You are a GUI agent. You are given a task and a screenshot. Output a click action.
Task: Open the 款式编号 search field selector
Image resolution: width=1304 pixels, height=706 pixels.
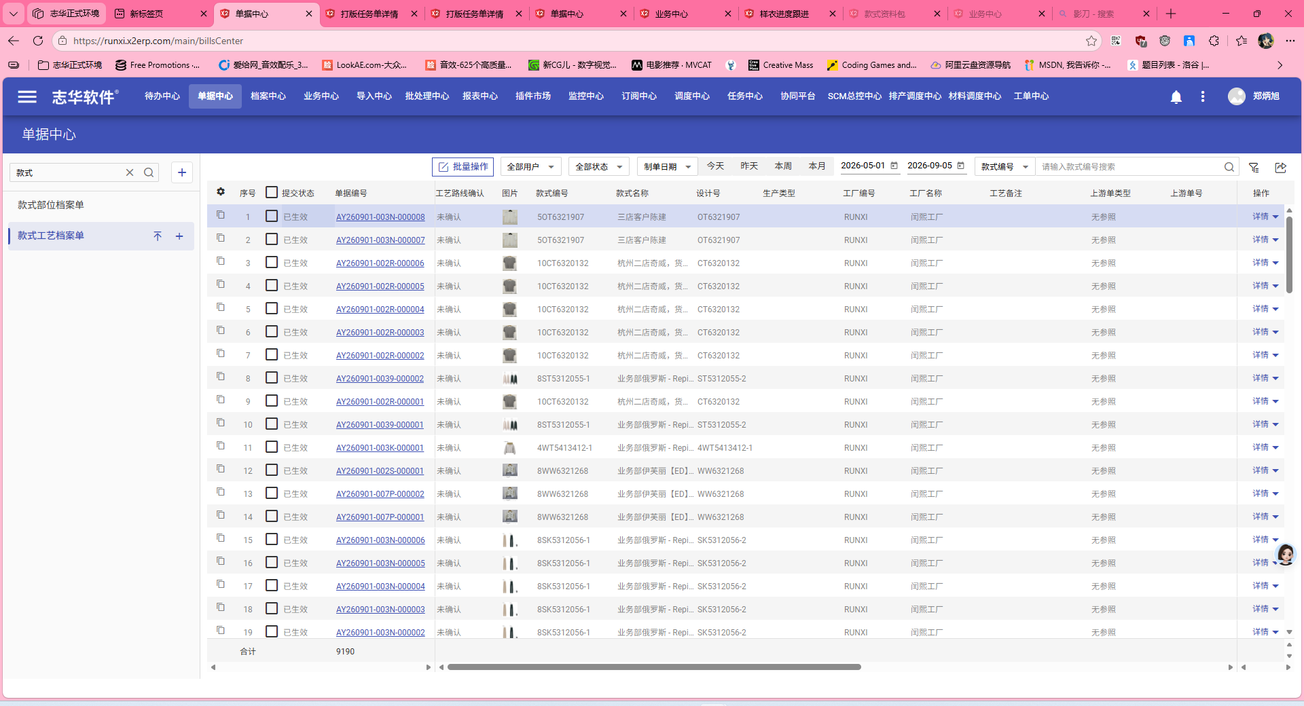(x=1004, y=167)
